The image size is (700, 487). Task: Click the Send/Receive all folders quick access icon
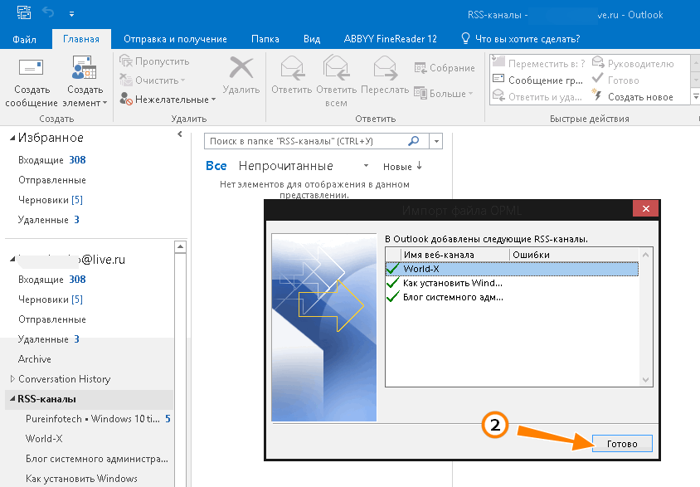point(24,12)
